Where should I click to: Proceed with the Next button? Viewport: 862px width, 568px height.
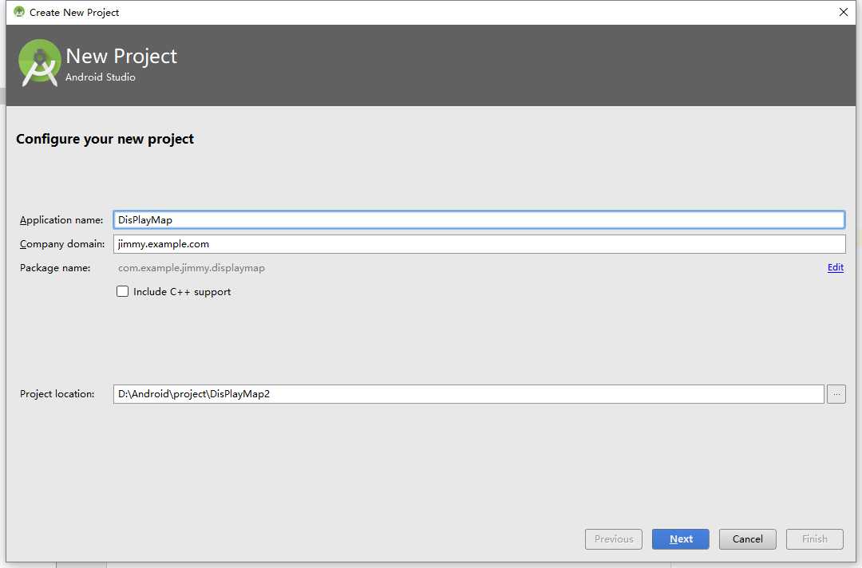[680, 539]
